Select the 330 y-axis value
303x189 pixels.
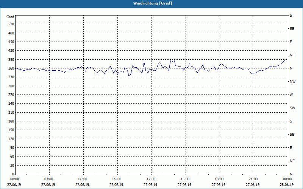(11, 77)
